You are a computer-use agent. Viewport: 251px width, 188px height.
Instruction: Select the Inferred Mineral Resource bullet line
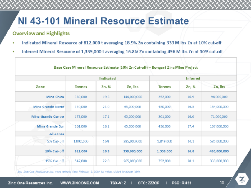[122, 52]
